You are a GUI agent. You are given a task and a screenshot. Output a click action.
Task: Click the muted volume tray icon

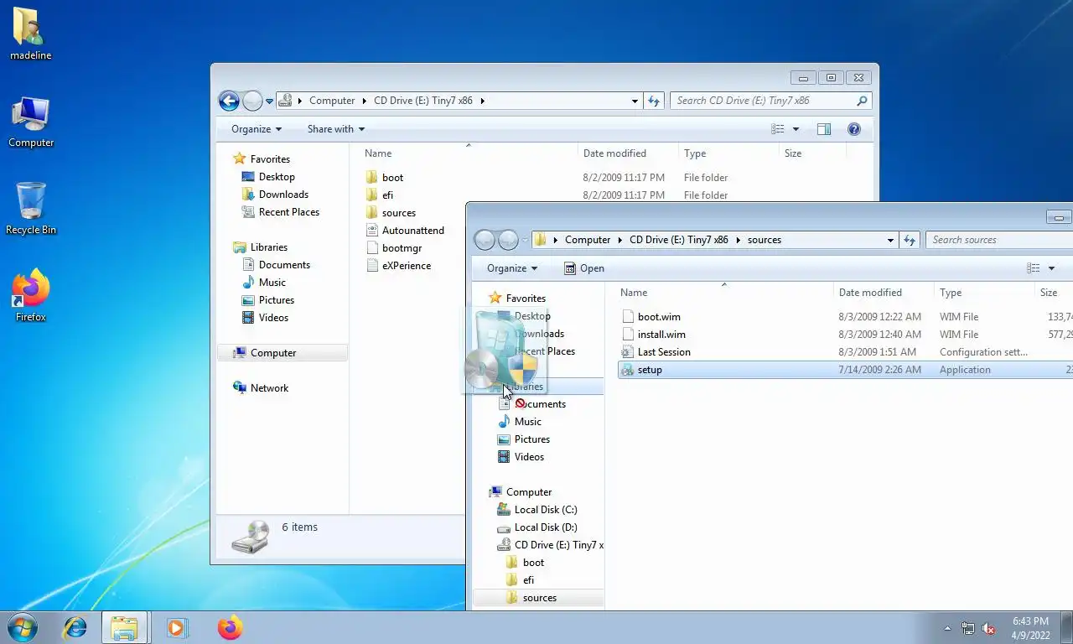coord(988,628)
